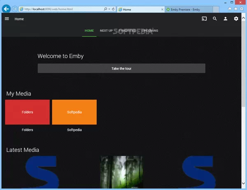The width and height of the screenshot is (247, 190).
Task: Refresh the page with reload icon
Action: click(113, 9)
